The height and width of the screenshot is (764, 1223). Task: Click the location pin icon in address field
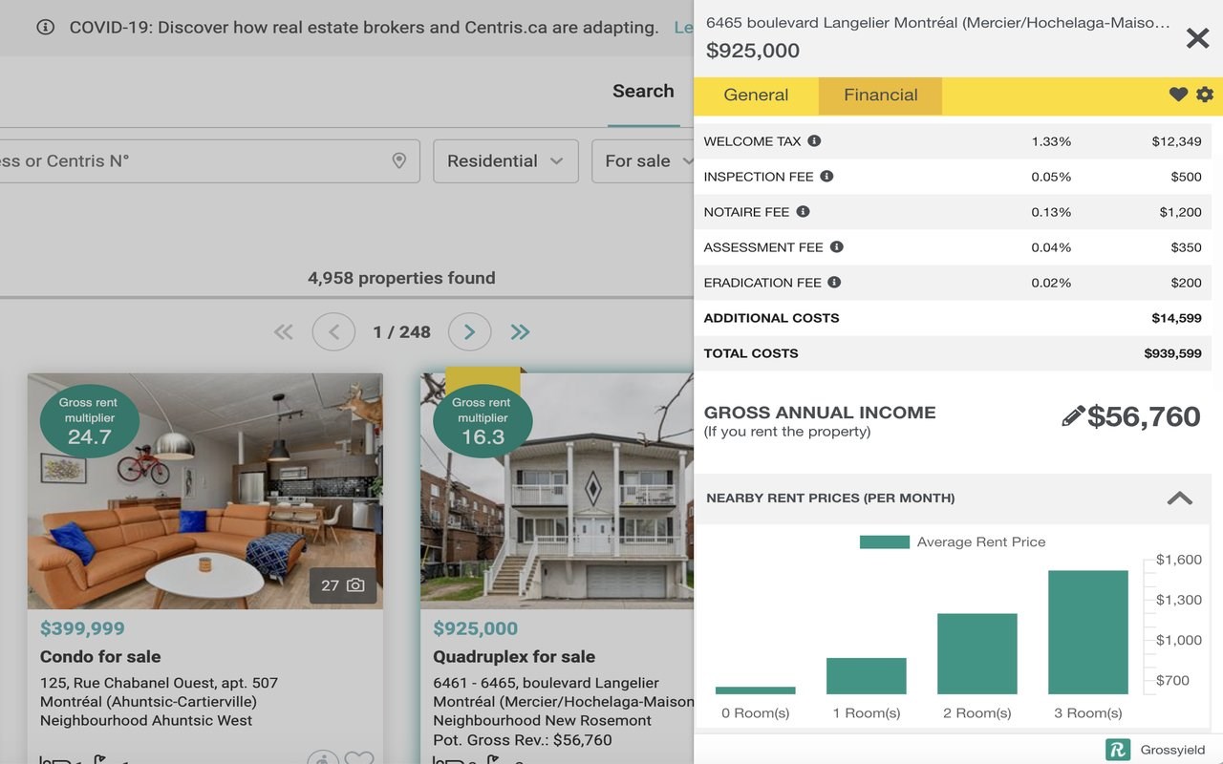399,160
